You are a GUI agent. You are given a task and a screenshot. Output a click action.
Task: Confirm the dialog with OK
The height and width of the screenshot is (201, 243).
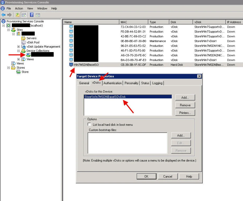[x=146, y=177]
